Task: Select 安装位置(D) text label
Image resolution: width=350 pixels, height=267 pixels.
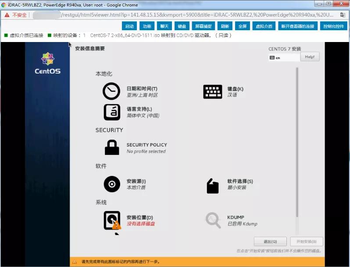Action: (x=140, y=218)
